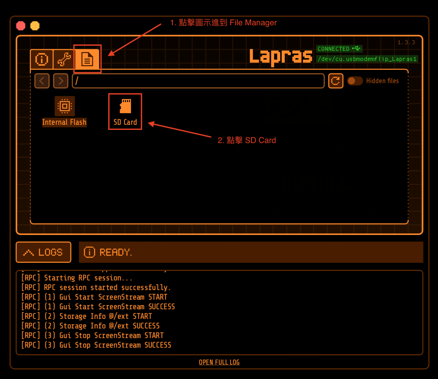Select log line "Starting RPC session..."
Viewport: 438px width, 379px height.
(77, 278)
